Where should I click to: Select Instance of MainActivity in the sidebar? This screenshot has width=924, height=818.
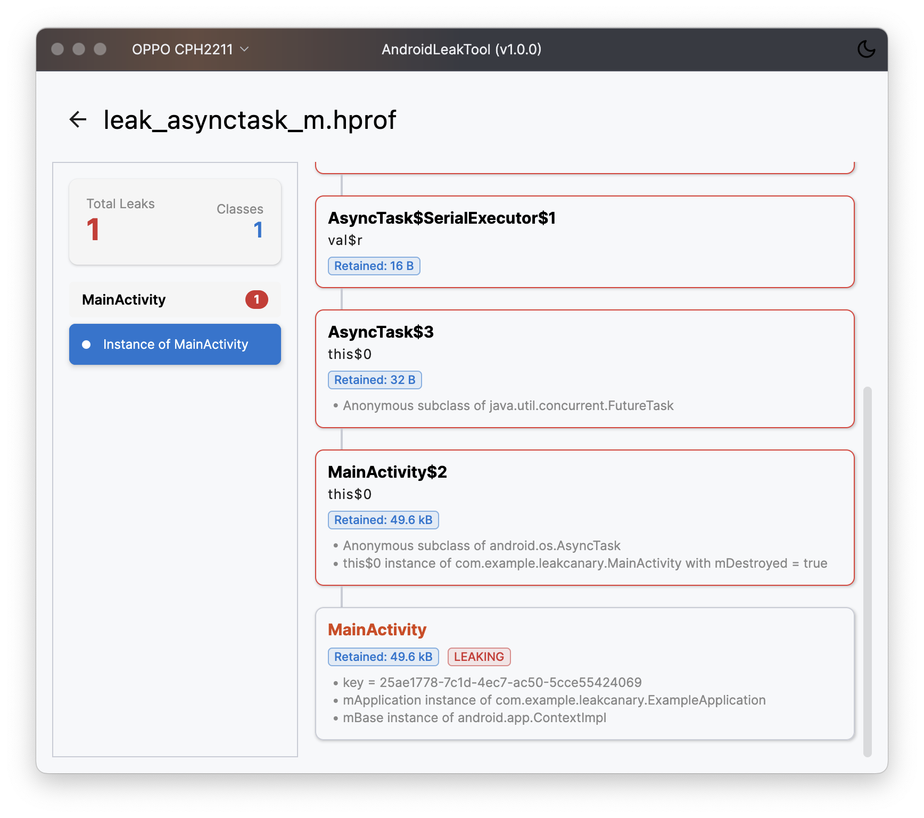coord(176,345)
